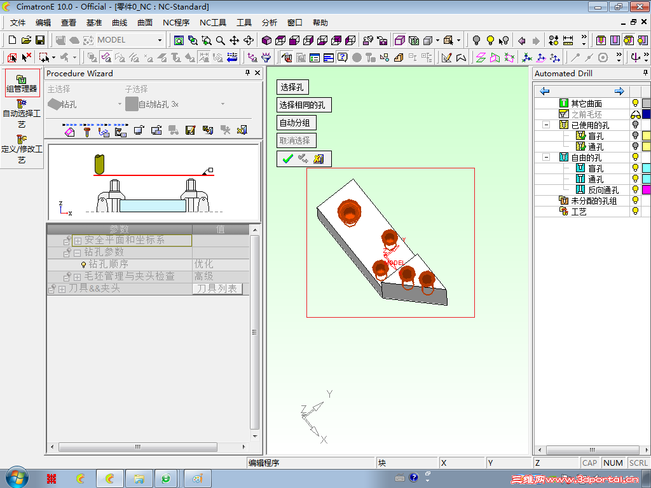This screenshot has width=651, height=488.
Task: Click the exit door icon in wizard toolbar
Action: [x=242, y=131]
